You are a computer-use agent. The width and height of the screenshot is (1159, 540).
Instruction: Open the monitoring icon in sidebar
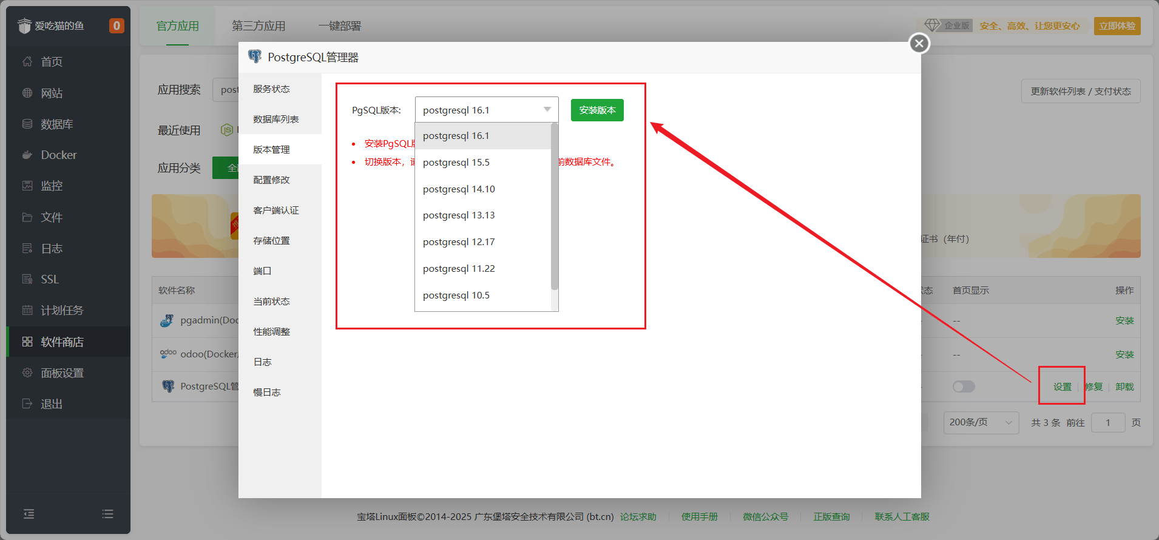27,186
